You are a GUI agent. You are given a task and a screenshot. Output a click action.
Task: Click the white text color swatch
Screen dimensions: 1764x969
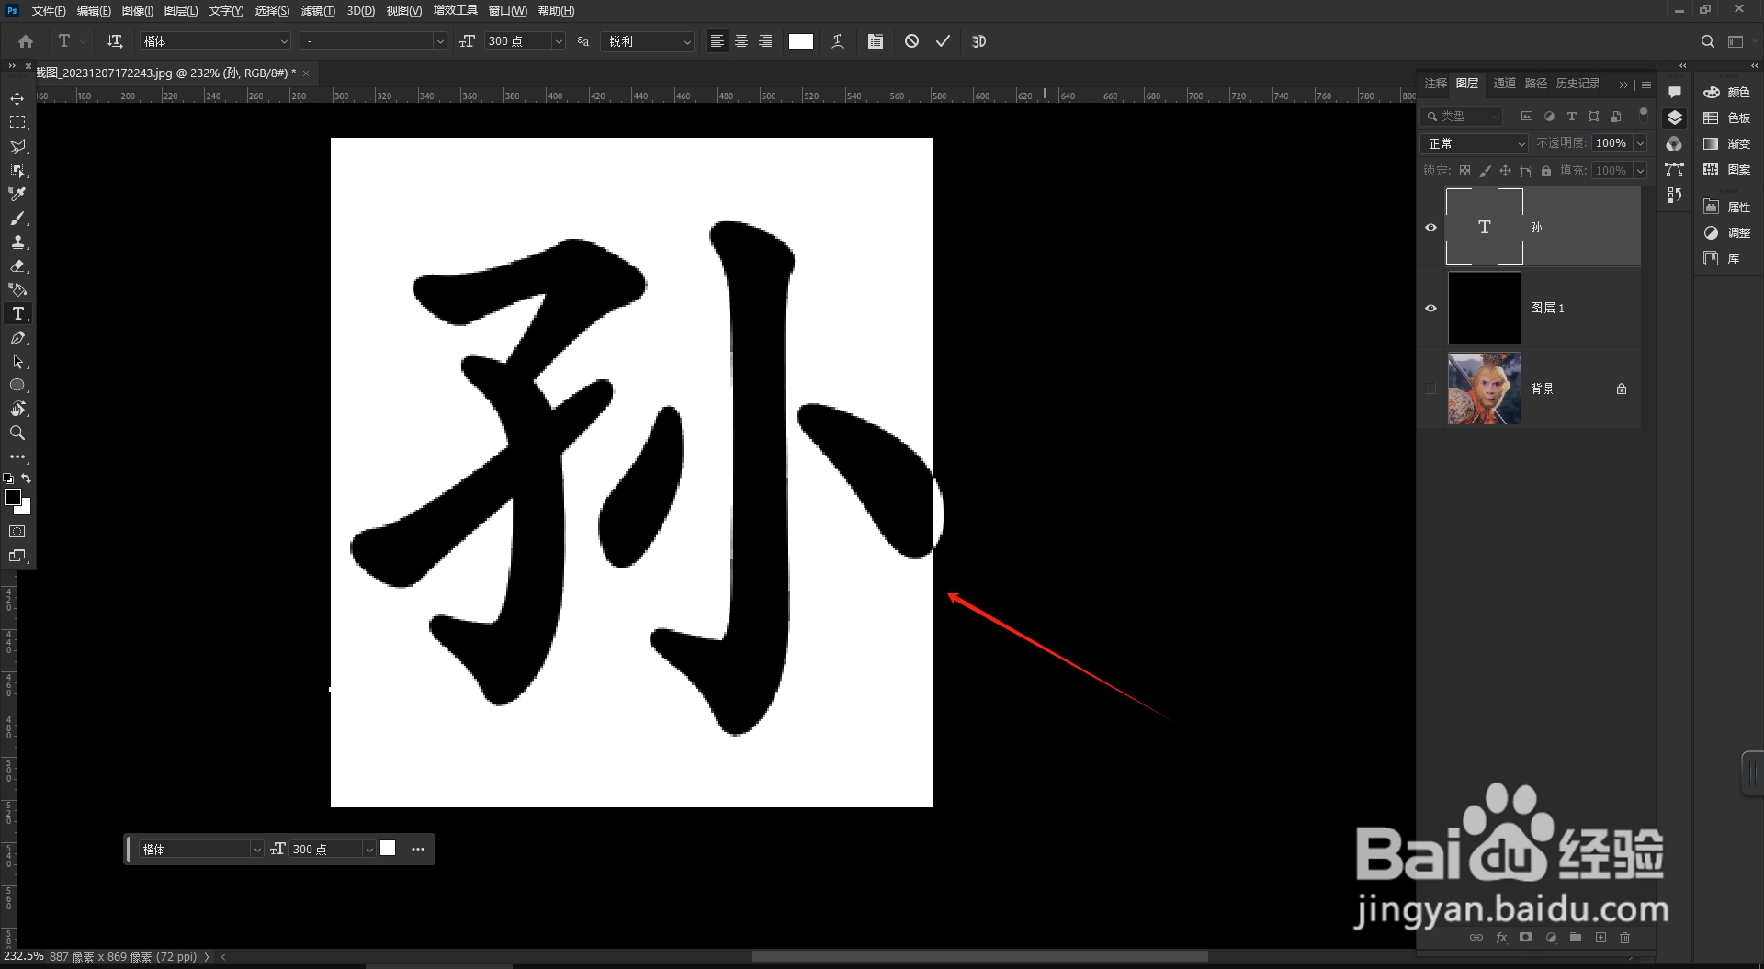800,41
